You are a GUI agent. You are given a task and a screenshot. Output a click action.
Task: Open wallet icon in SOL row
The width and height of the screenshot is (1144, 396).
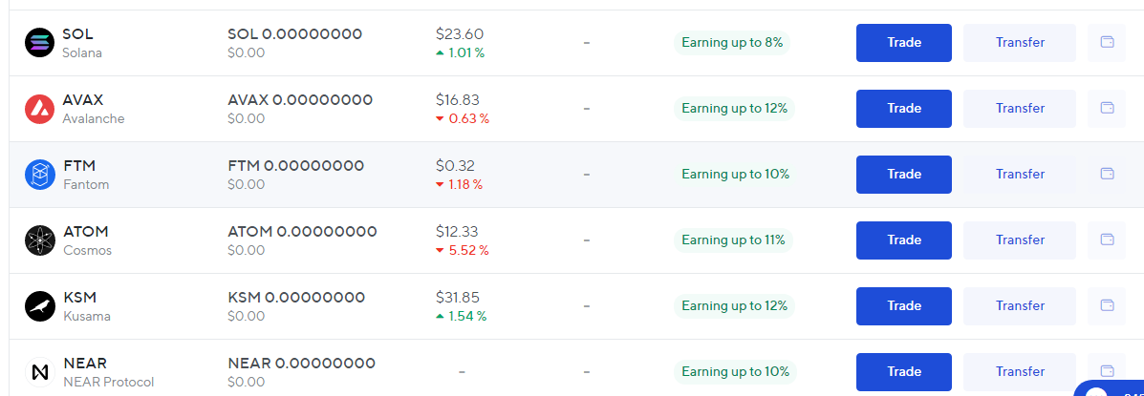(x=1108, y=43)
